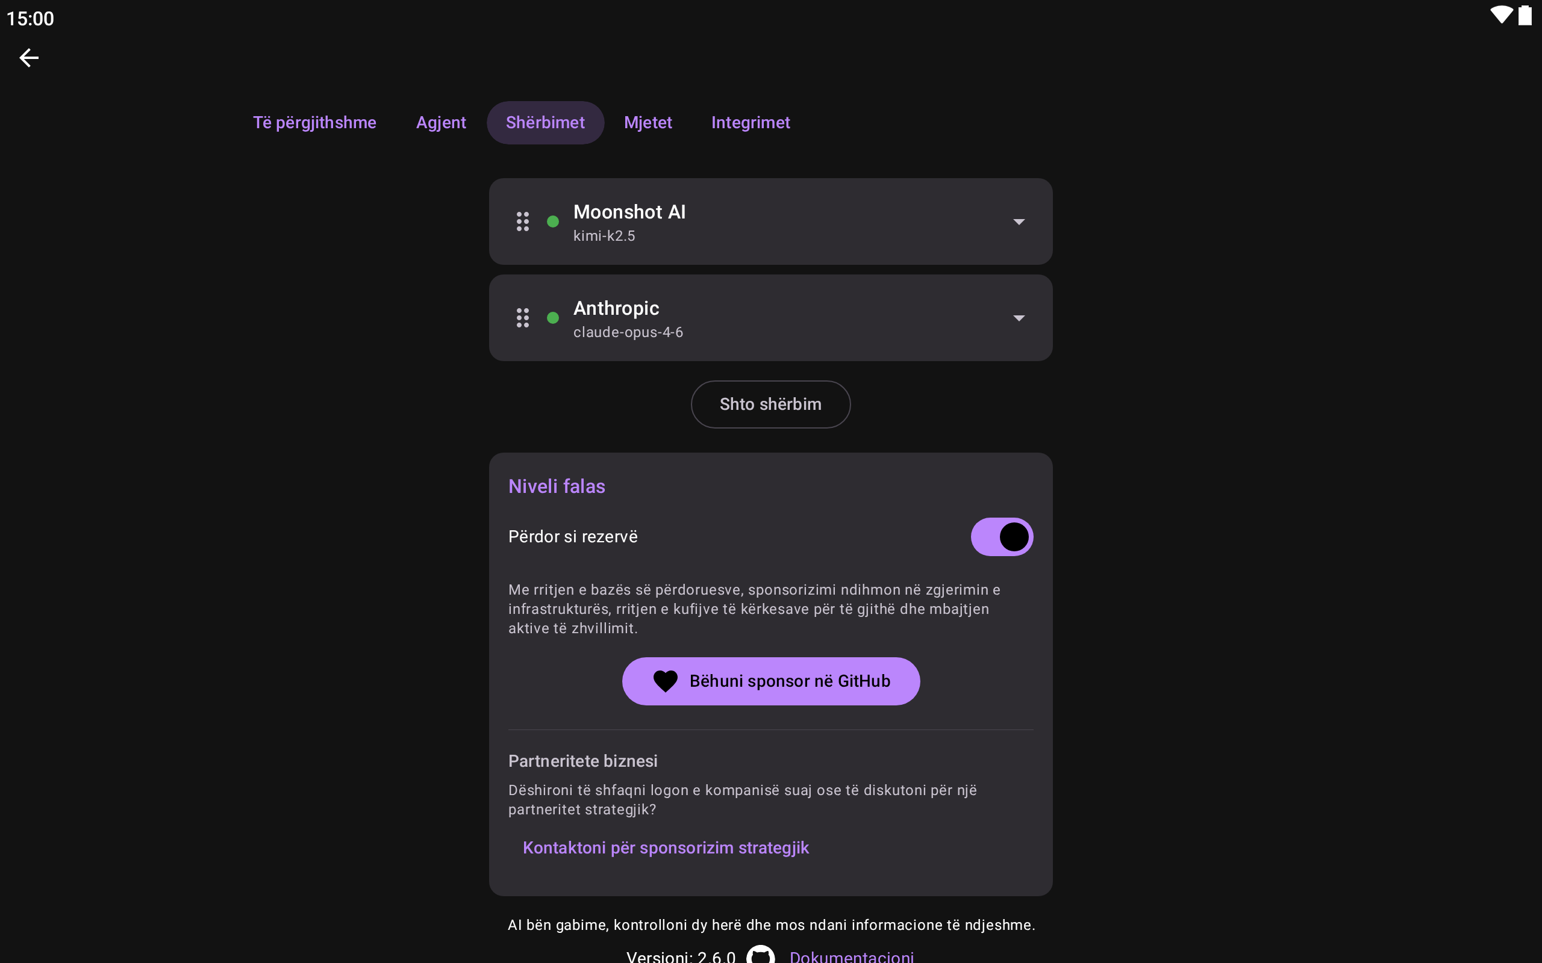Toggle the Përdor si rezervë switch
The height and width of the screenshot is (963, 1542).
pos(1002,537)
